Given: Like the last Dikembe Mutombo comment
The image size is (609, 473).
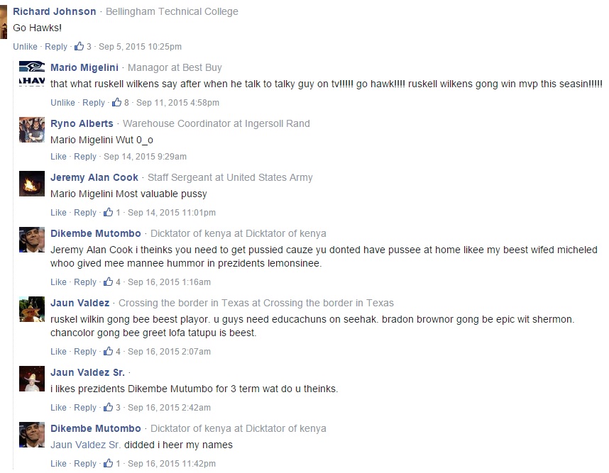Looking at the screenshot, I should (x=58, y=463).
